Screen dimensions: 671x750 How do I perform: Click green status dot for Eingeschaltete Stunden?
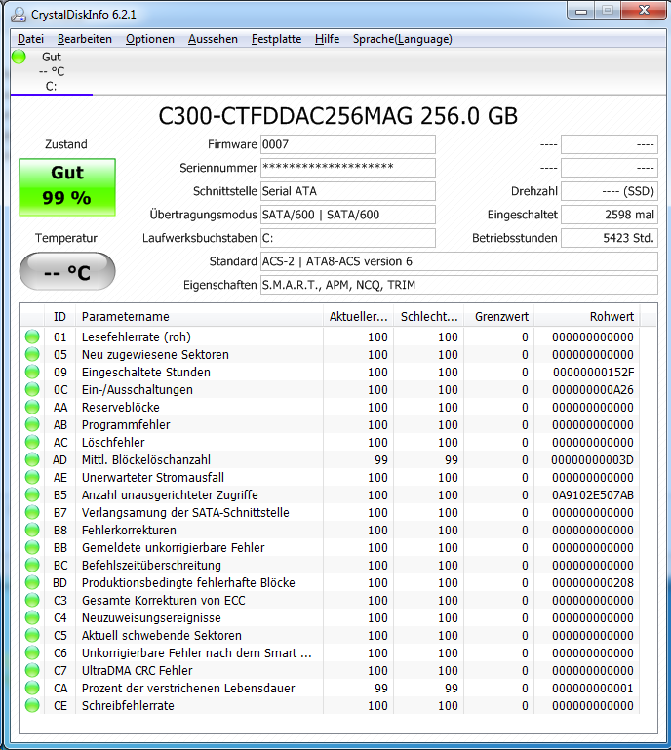[x=32, y=373]
